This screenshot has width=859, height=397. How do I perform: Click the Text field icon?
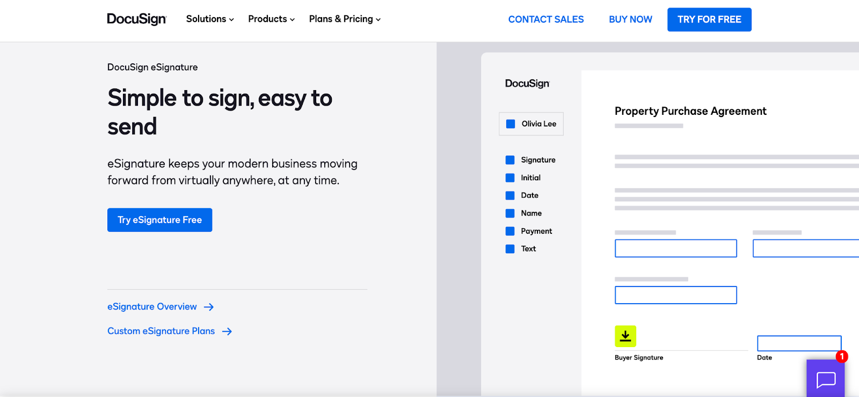click(510, 249)
